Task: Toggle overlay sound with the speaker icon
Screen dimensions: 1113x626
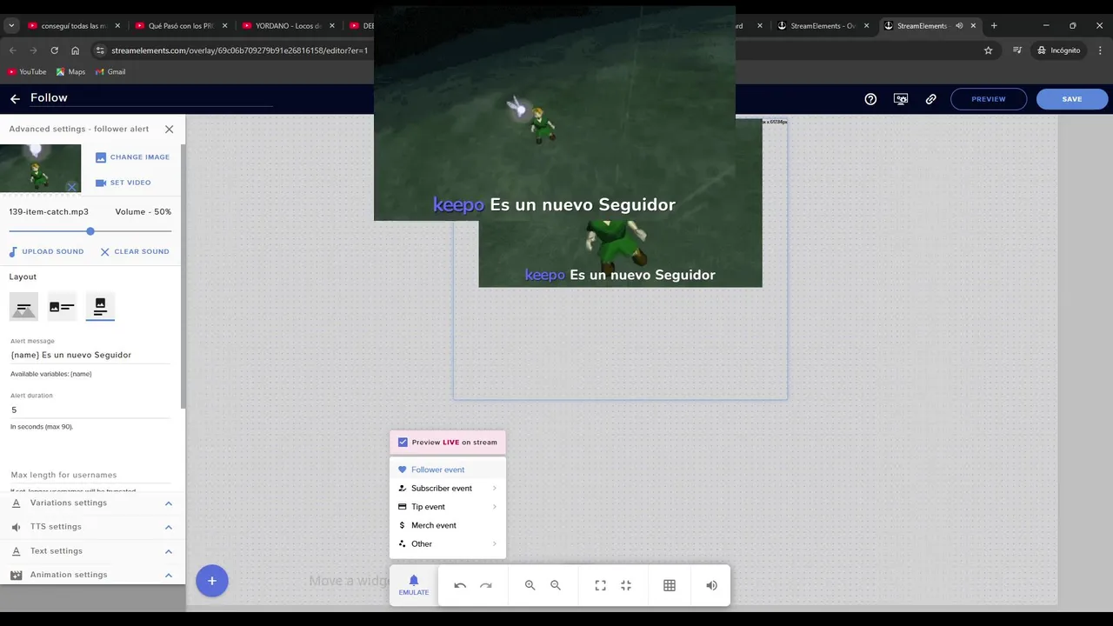Action: (x=712, y=586)
